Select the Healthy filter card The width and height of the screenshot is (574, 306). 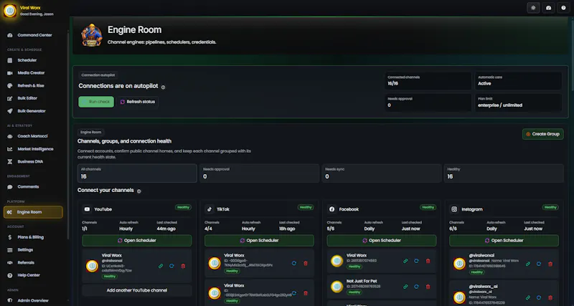tap(504, 173)
